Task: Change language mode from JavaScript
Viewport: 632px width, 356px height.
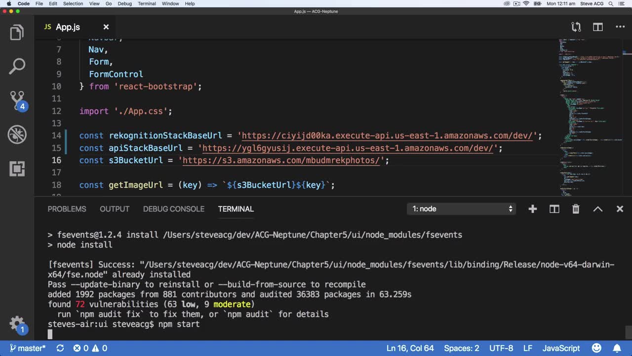Action: pyautogui.click(x=561, y=348)
